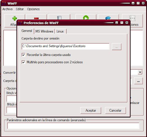Screen dimensions: 147x137
Task: Open the Opciones menu
Action: tap(33, 9)
